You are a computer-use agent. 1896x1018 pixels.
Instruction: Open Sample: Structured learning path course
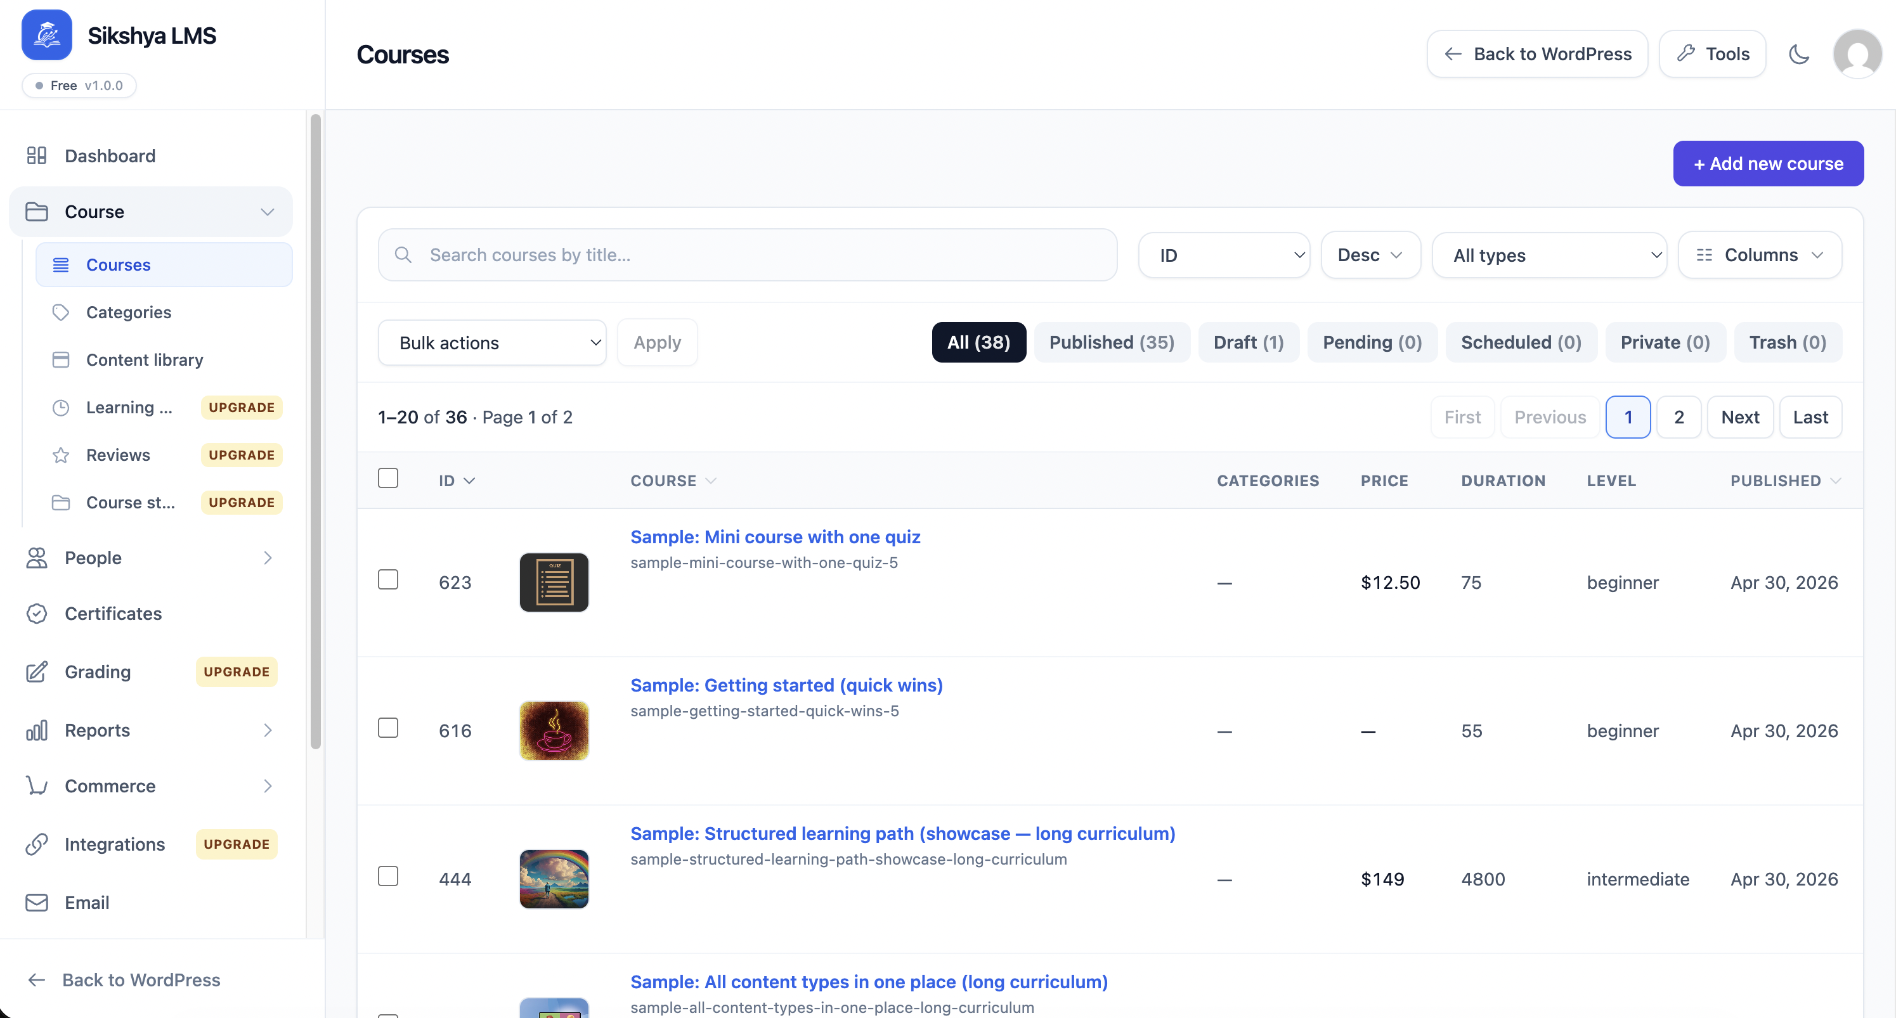click(x=902, y=834)
